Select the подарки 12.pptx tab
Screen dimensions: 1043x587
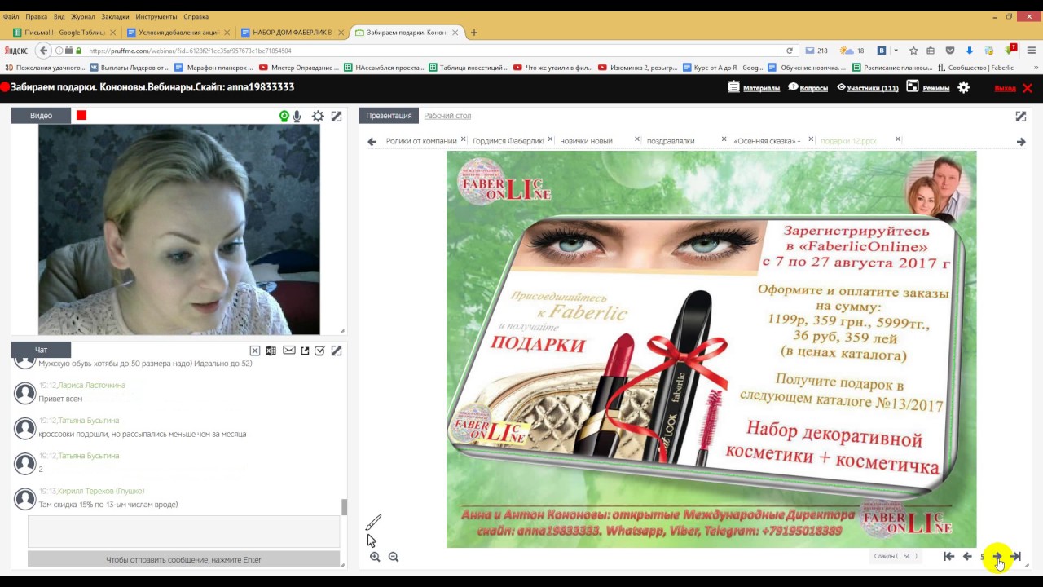coord(848,141)
